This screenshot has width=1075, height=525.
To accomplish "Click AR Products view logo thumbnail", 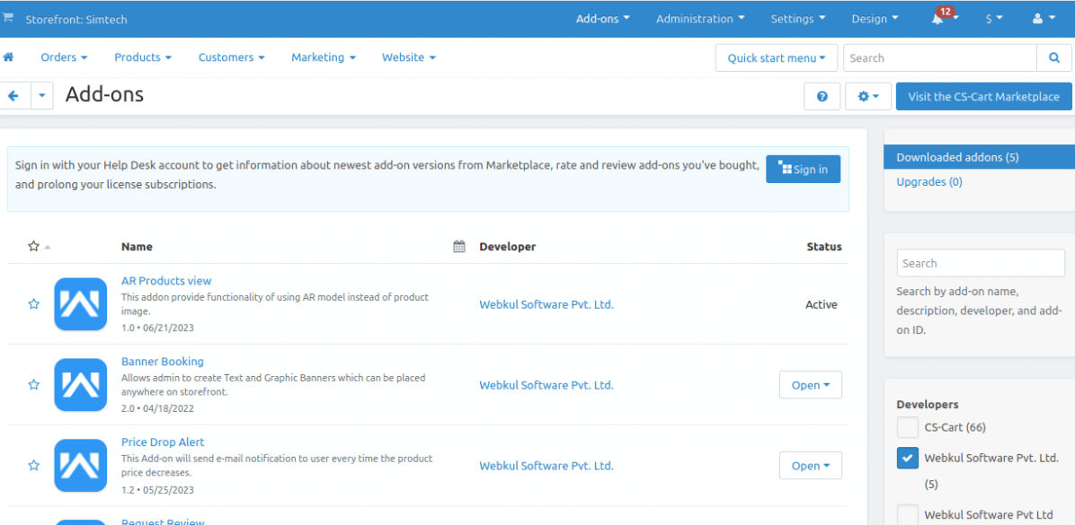I will click(81, 304).
